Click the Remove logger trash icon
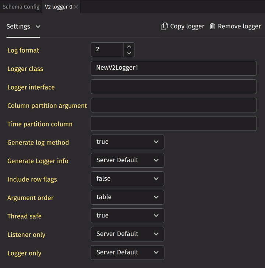The width and height of the screenshot is (265, 268). (212, 27)
